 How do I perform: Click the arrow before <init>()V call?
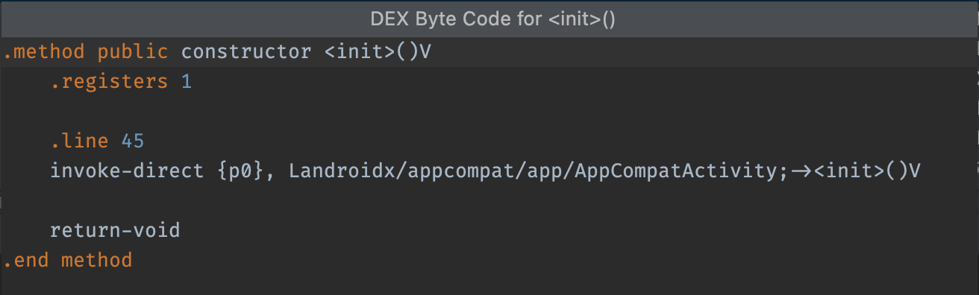(x=801, y=171)
